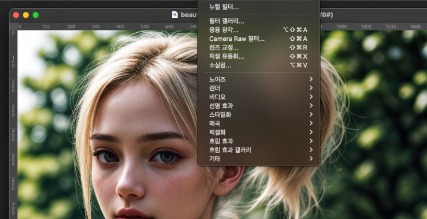This screenshot has width=427, height=219.
Task: Expand the 비디오 submenu
Action: click(259, 97)
